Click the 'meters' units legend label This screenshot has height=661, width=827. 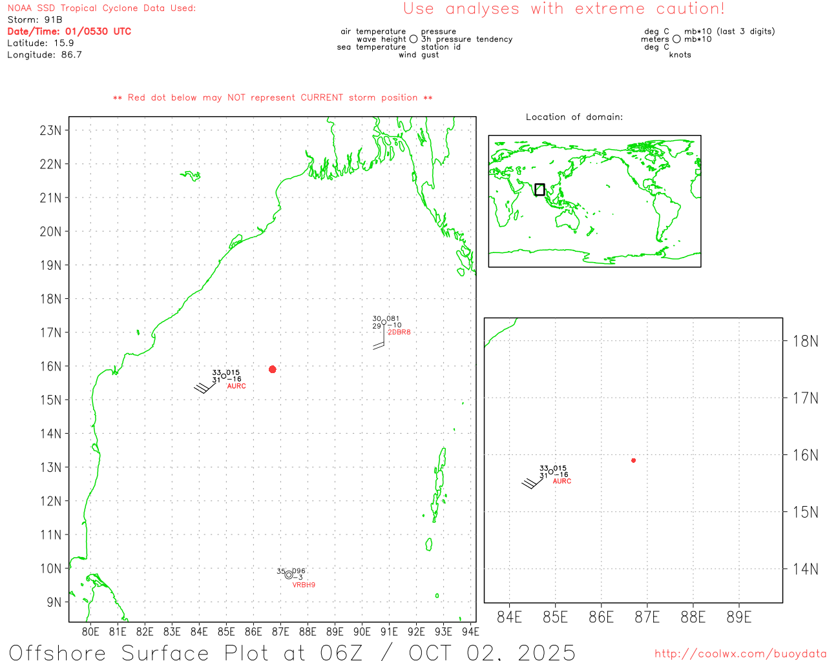(655, 39)
